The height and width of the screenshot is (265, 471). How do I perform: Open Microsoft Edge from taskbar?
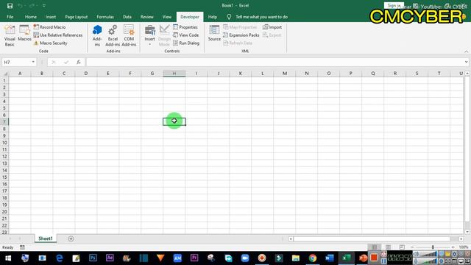tap(59, 258)
